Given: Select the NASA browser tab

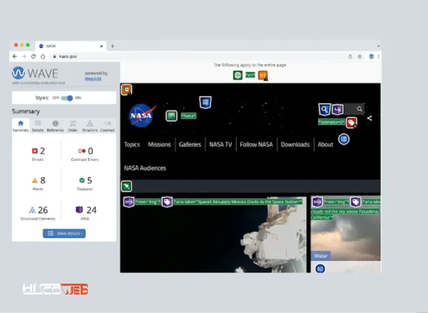Looking at the screenshot, I should tap(71, 46).
